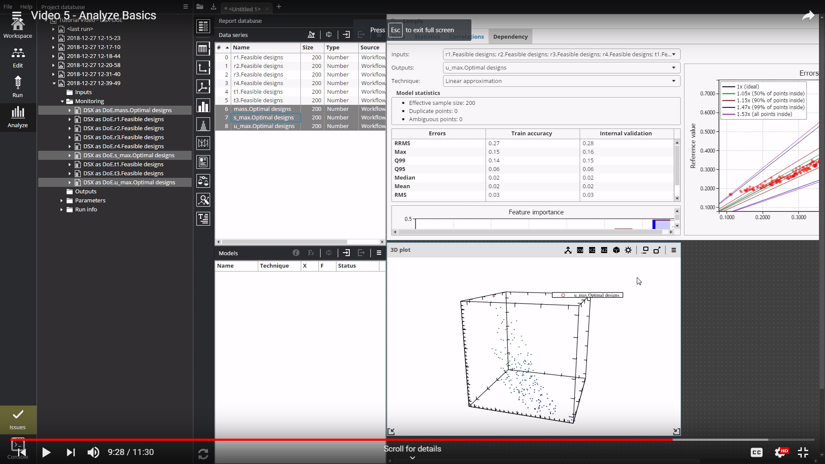The image size is (825, 464).
Task: Open the sample analysis tool icon
Action: pyautogui.click(x=203, y=200)
